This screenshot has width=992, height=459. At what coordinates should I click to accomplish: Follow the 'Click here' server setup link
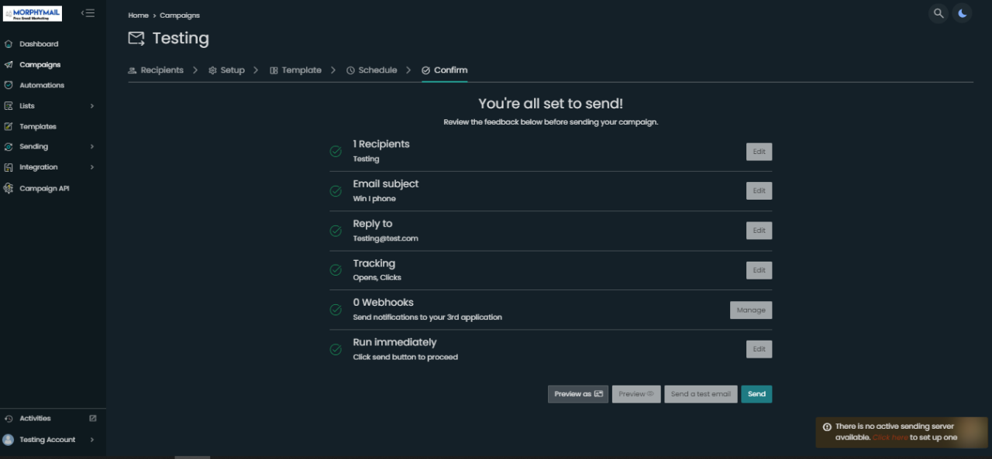[x=890, y=437]
